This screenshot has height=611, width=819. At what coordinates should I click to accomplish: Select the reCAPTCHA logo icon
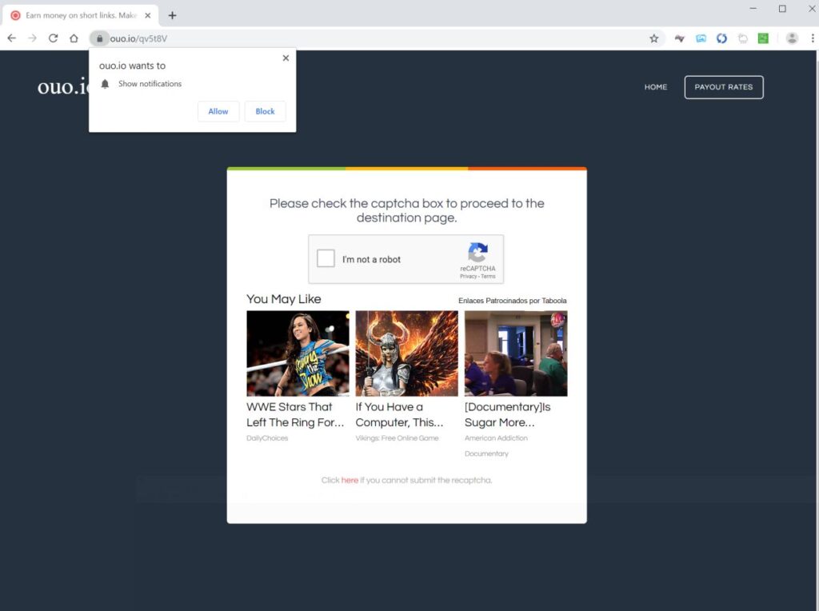(x=477, y=252)
